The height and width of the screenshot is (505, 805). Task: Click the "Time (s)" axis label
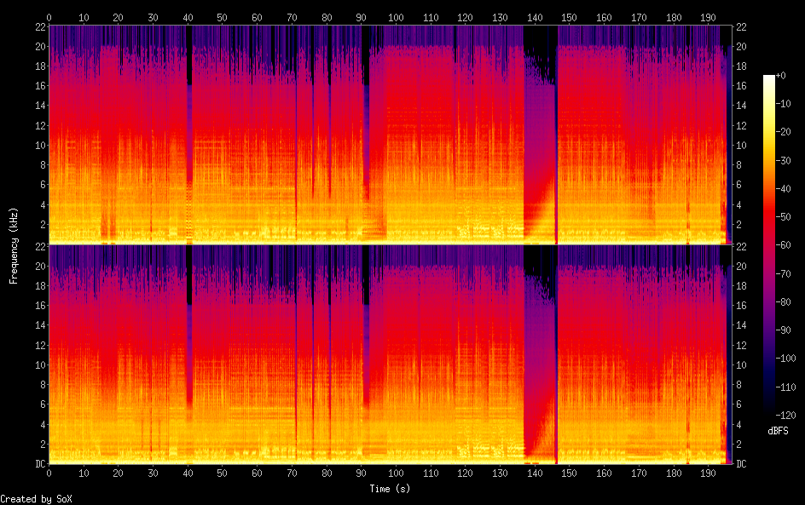coord(390,489)
